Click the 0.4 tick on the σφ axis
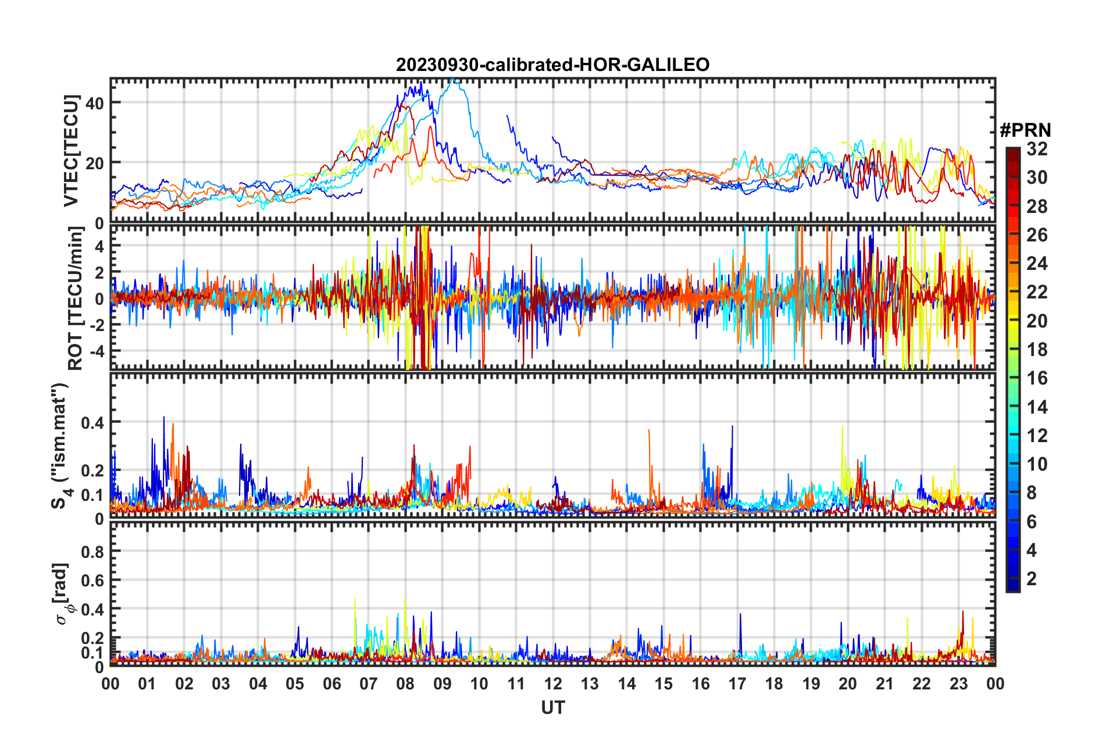The height and width of the screenshot is (740, 1106). (93, 610)
